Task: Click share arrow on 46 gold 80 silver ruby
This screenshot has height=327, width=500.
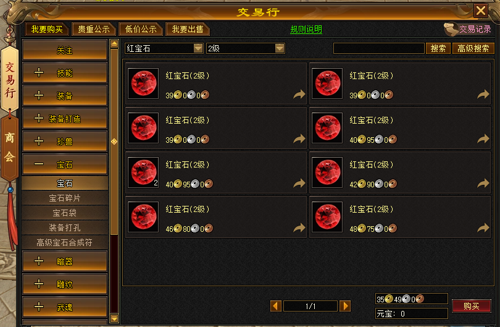Action: (299, 227)
